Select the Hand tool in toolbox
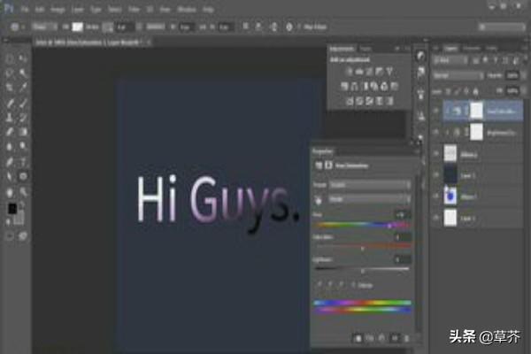The width and height of the screenshot is (531, 354). (x=10, y=192)
